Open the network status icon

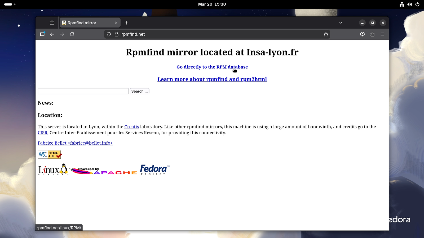pos(402,4)
